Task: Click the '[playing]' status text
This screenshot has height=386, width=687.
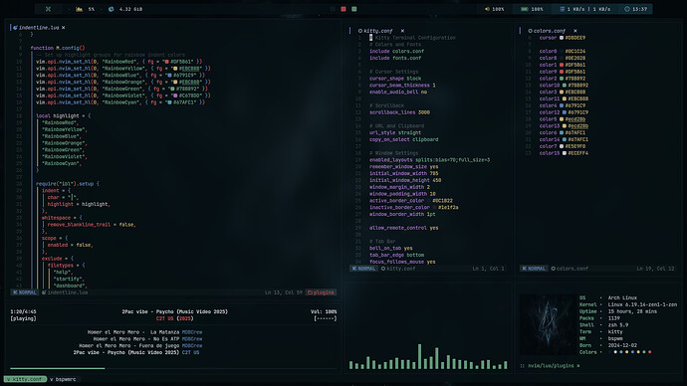Action: (23, 318)
